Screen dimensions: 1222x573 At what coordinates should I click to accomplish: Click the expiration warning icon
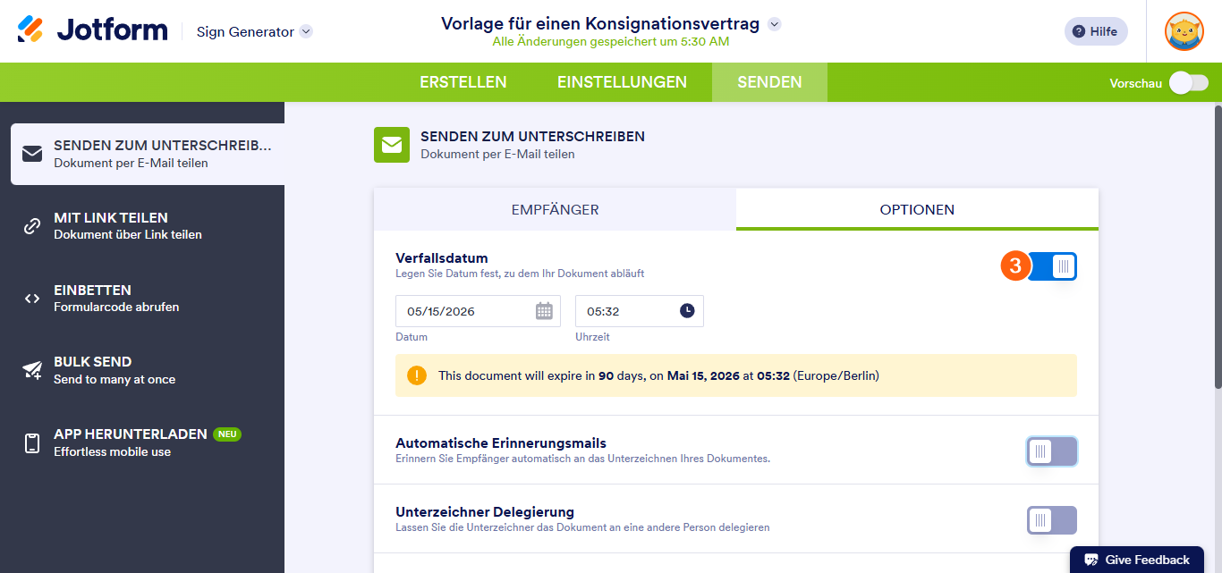[417, 375]
